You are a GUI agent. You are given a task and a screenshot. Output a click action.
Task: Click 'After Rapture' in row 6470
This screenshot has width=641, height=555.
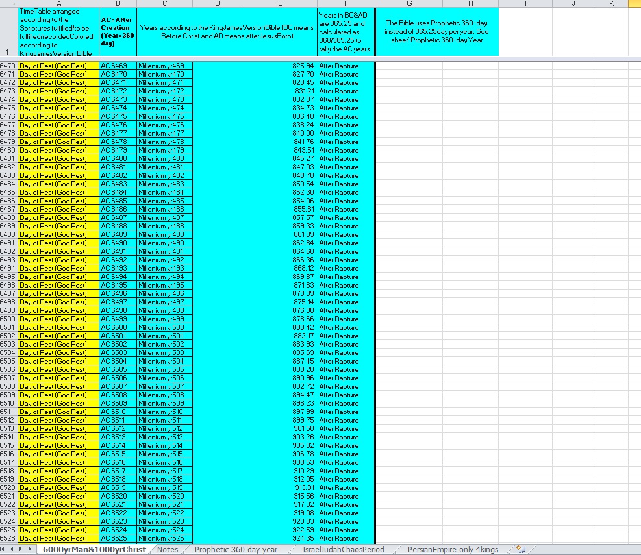coord(346,66)
